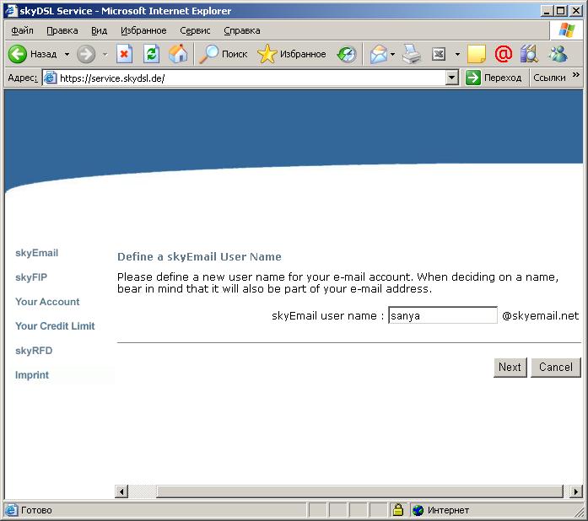Image resolution: width=588 pixels, height=521 pixels.
Task: Expand the Back button history dropdown
Action: pos(67,54)
